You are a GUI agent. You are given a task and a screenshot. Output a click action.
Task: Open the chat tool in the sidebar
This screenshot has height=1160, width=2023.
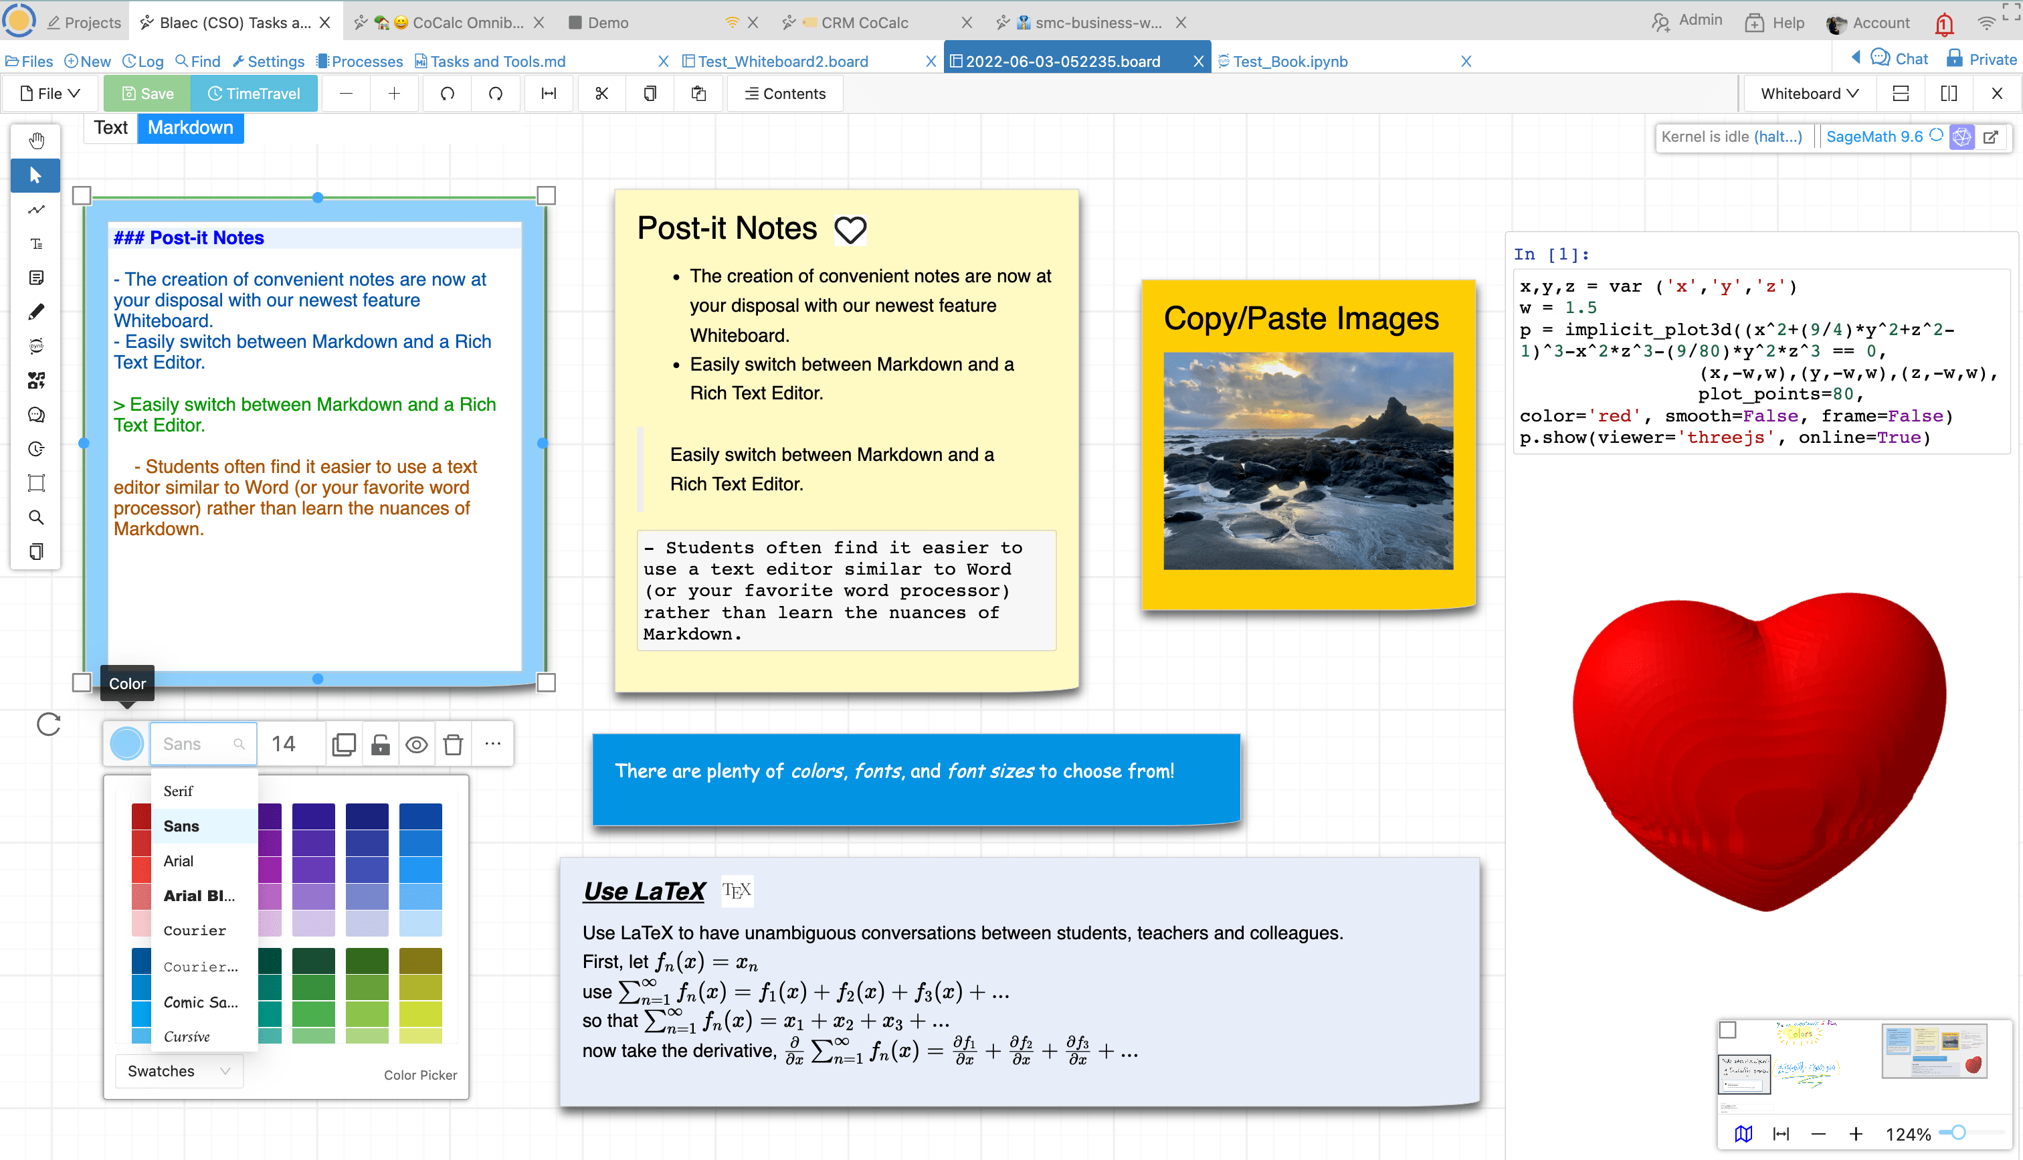tap(36, 414)
